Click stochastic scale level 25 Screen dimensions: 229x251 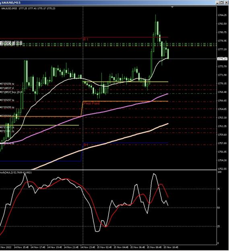(x=219, y=227)
